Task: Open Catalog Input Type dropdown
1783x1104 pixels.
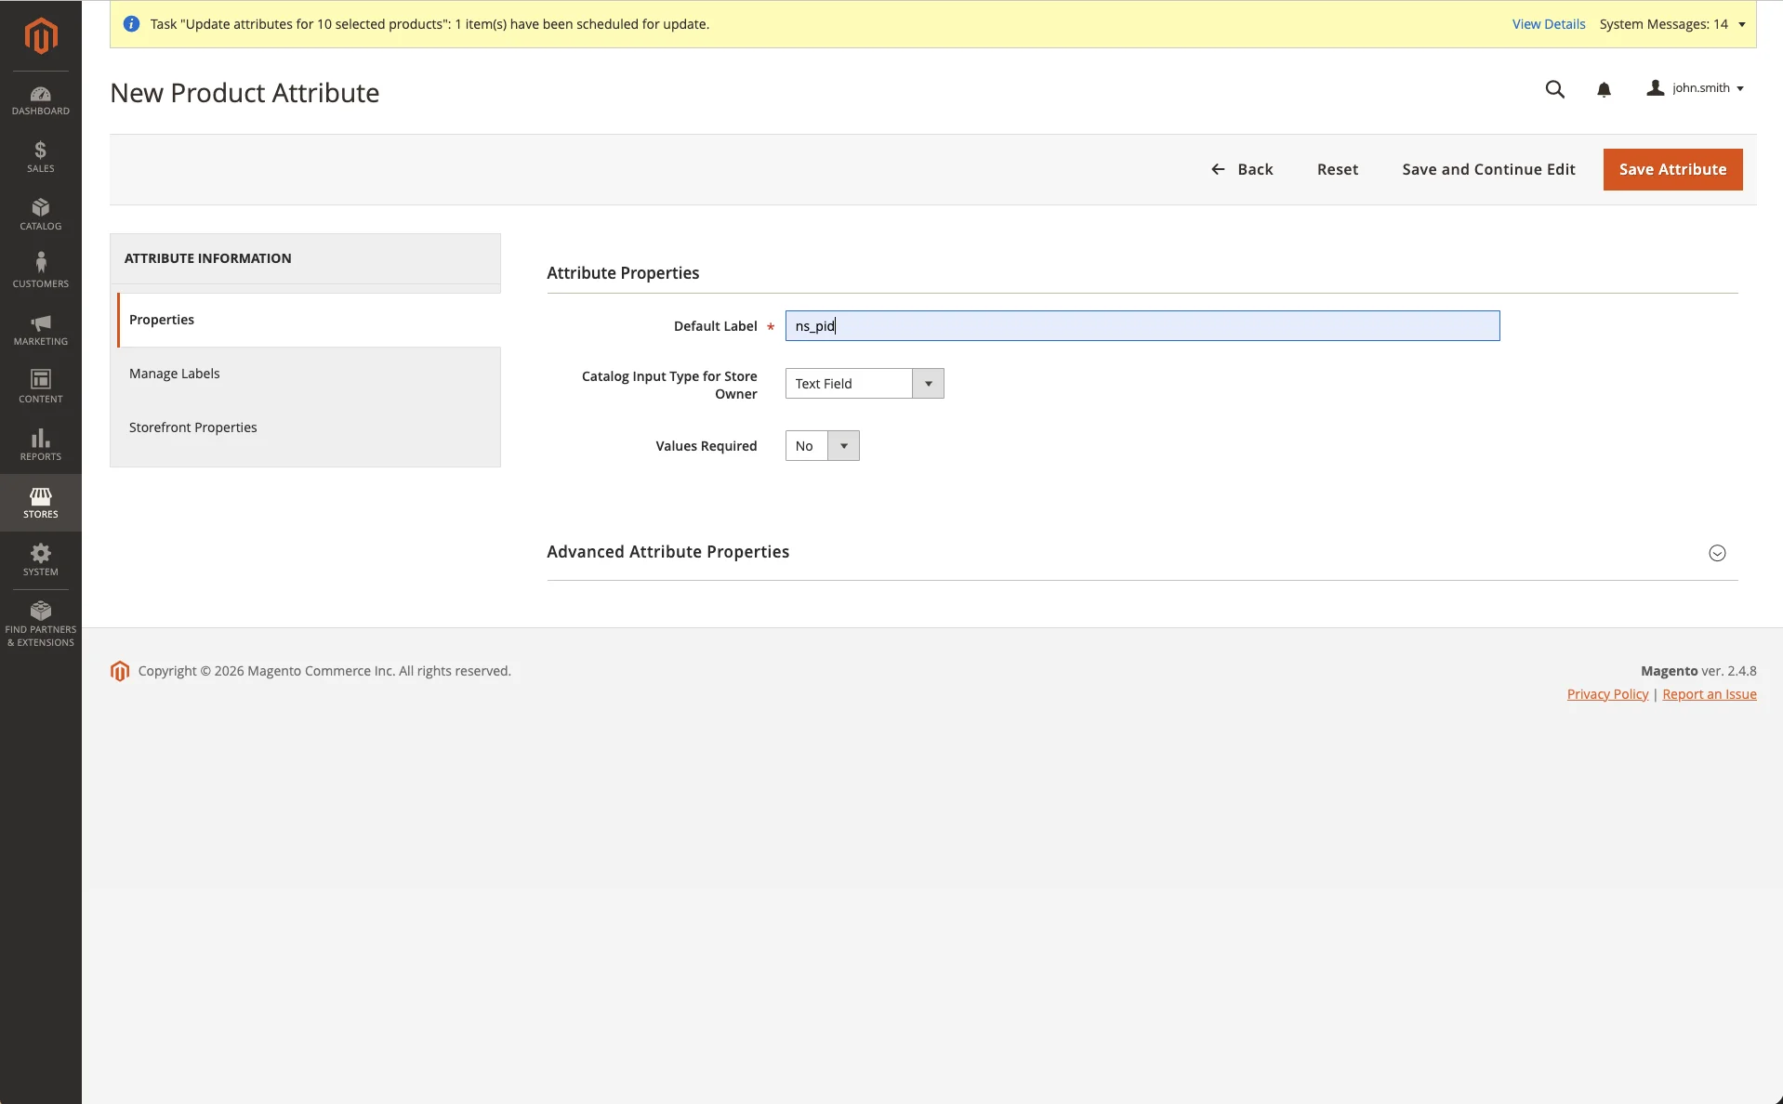Action: [x=865, y=384]
